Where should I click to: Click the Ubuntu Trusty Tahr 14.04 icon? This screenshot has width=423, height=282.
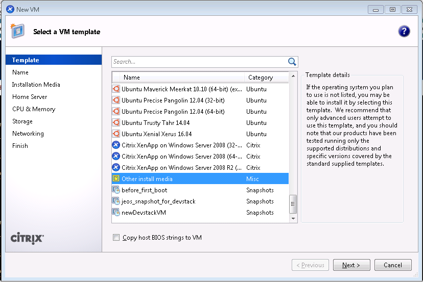pyautogui.click(x=116, y=123)
